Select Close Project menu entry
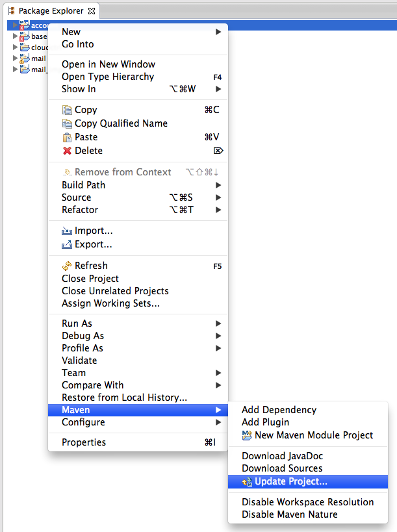This screenshot has width=397, height=532. (x=90, y=279)
